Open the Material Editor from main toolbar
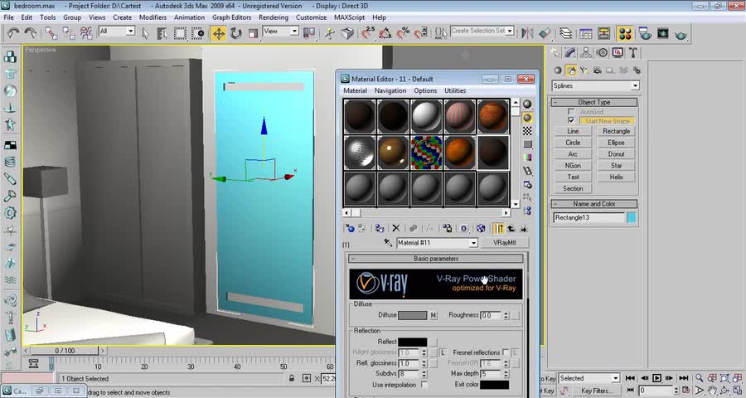This screenshot has height=398, width=746. click(x=625, y=33)
